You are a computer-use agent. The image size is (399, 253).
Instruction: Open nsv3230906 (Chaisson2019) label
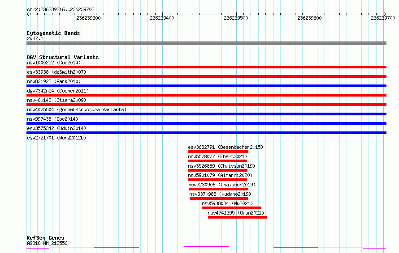(x=222, y=185)
